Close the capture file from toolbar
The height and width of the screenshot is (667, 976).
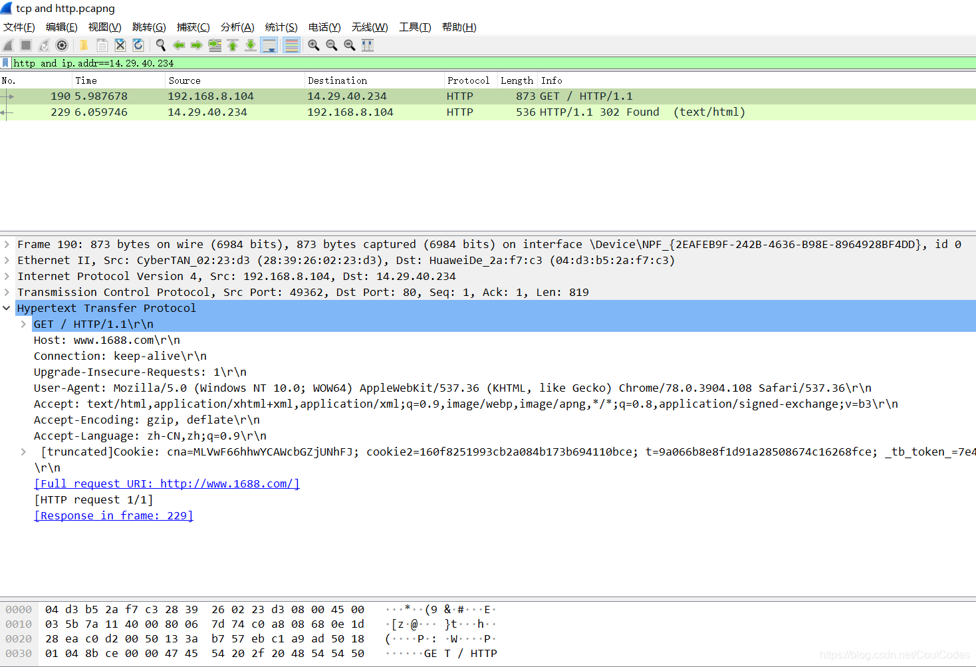click(x=120, y=45)
